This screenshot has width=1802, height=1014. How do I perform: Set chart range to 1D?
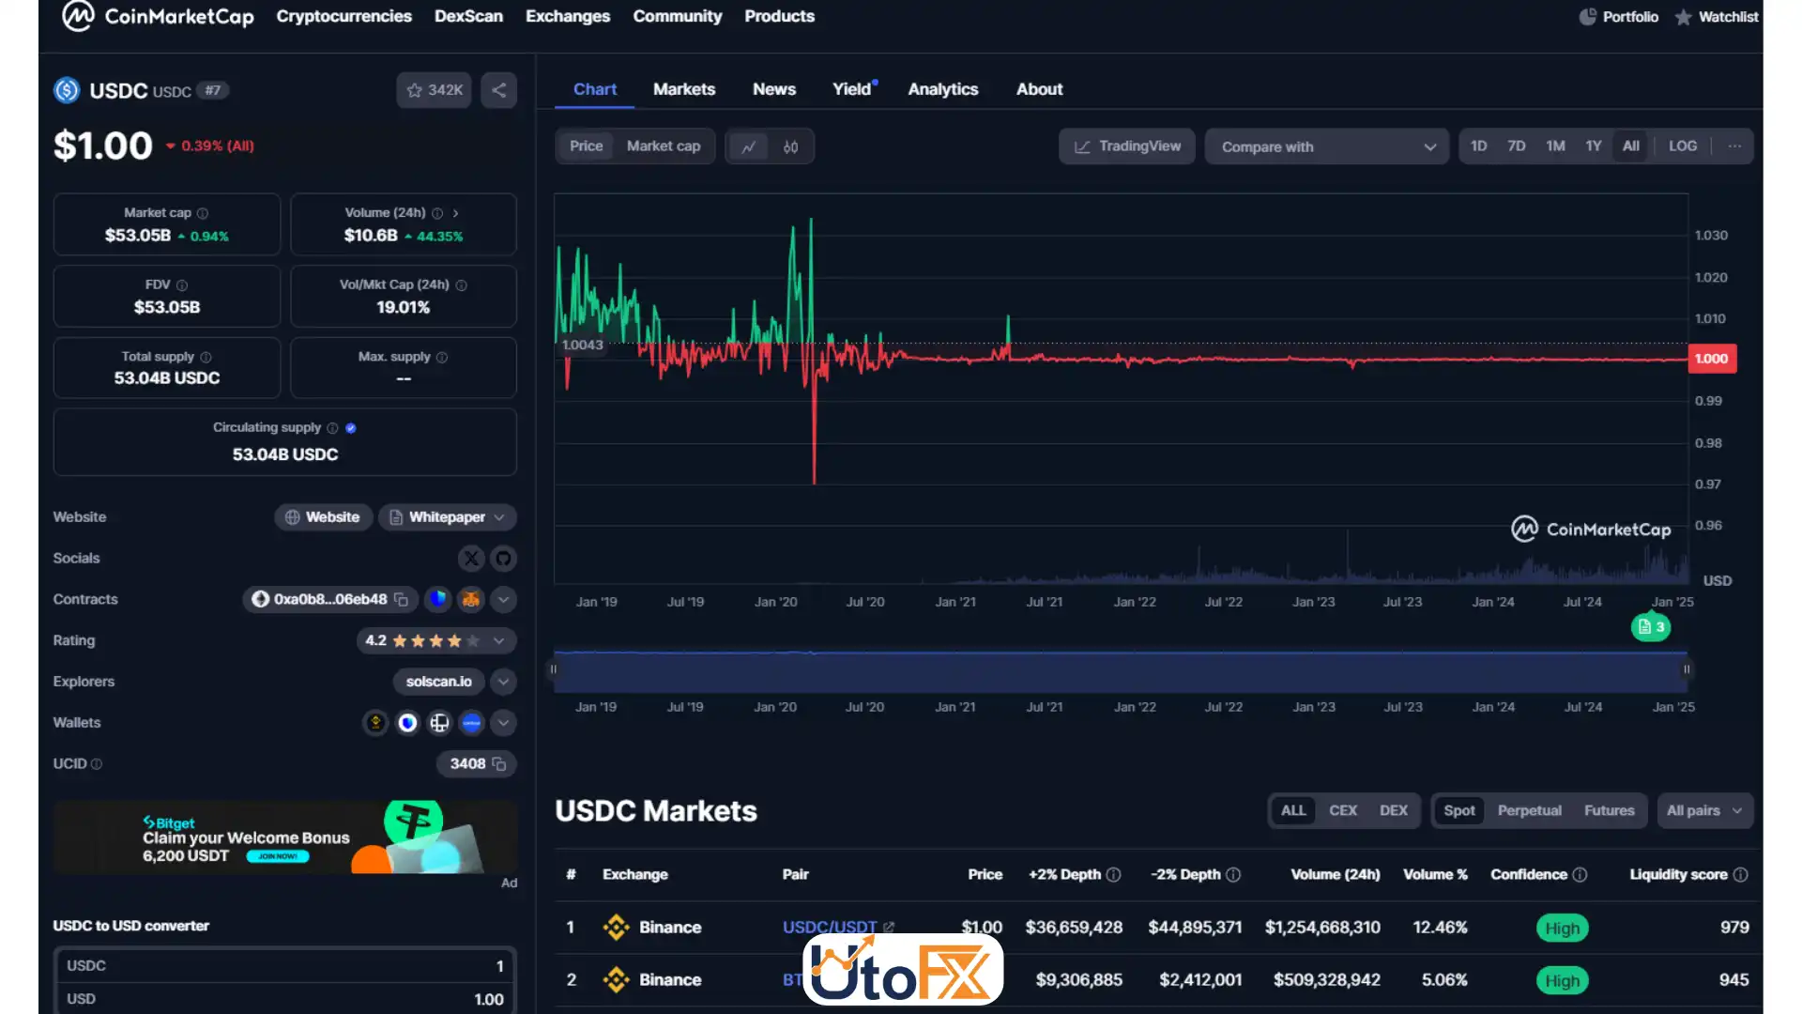point(1479,146)
